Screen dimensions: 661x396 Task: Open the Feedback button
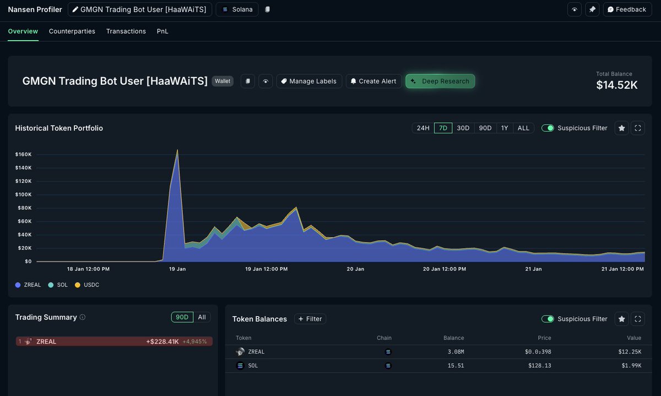click(627, 9)
